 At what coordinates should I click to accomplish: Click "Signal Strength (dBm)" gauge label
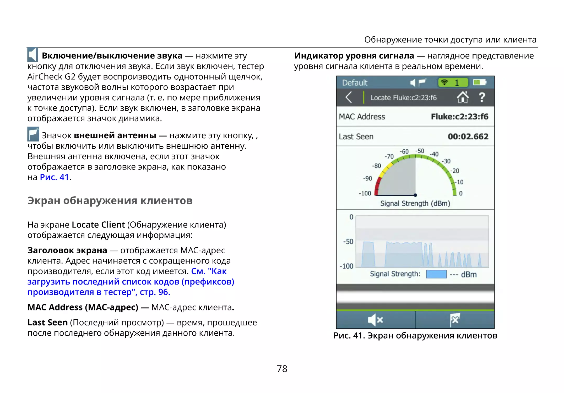point(415,204)
